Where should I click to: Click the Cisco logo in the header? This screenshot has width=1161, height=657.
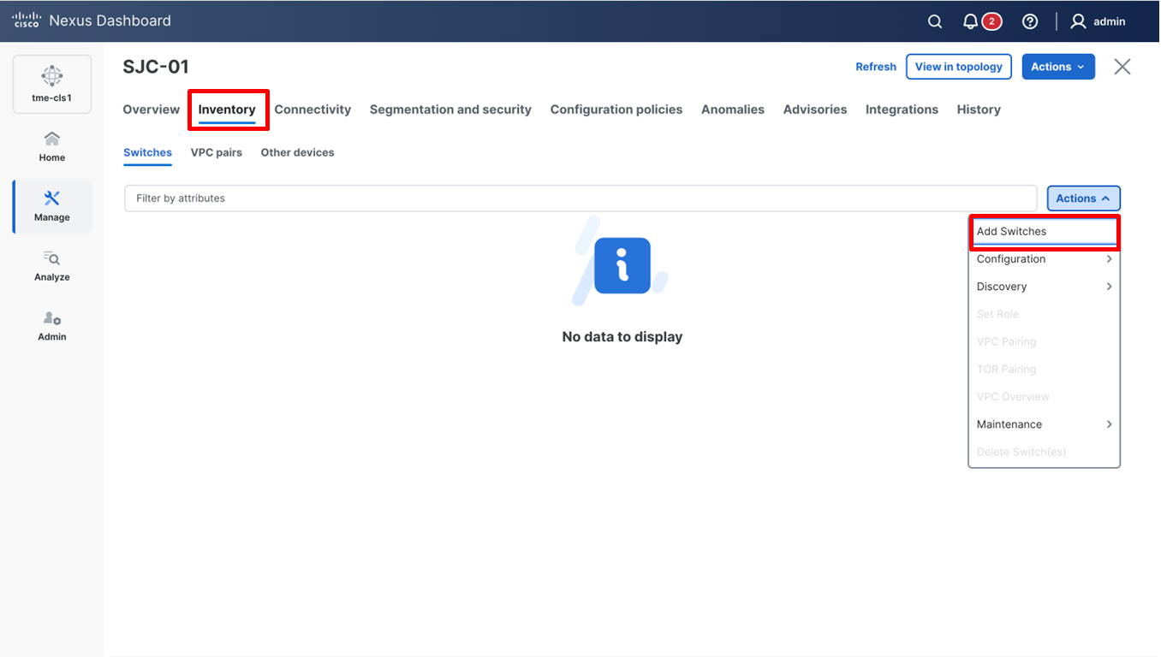tap(26, 21)
